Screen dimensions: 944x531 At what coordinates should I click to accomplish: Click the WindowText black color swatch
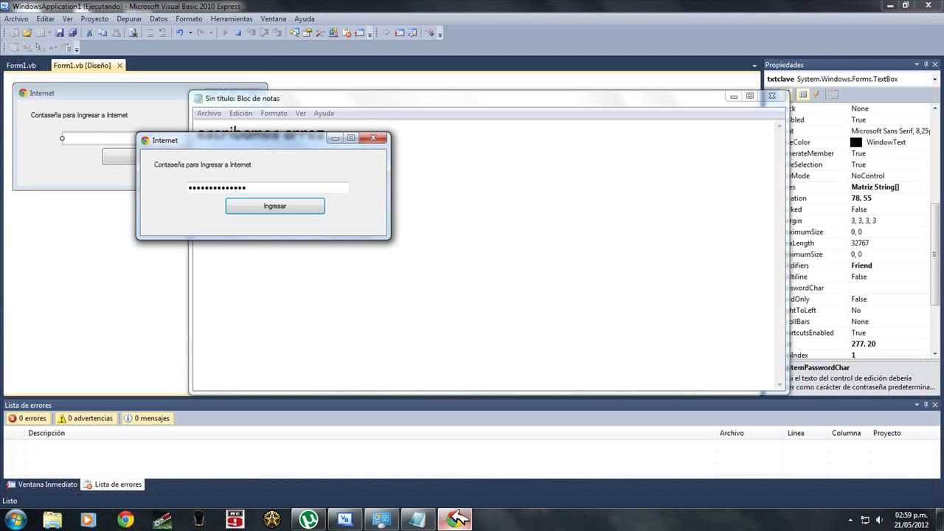(855, 142)
